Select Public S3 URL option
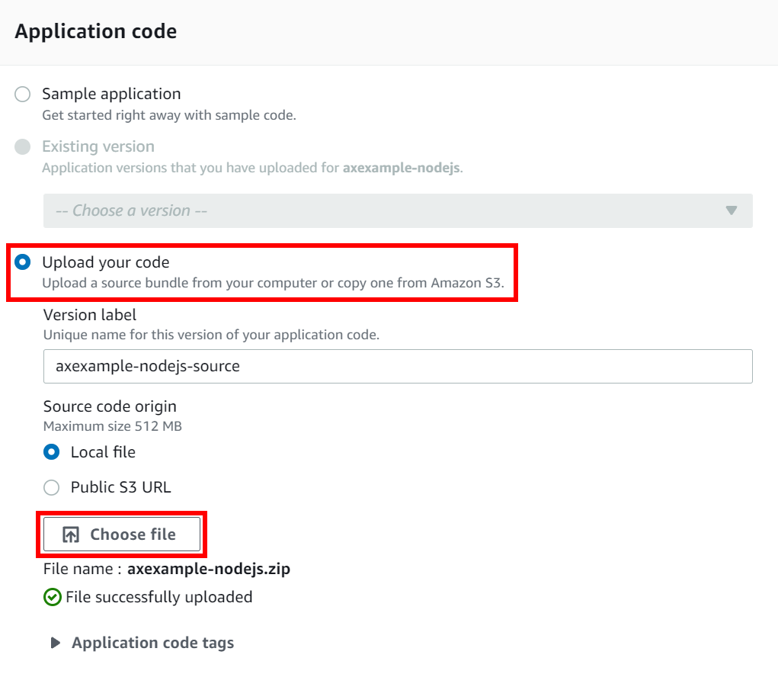The width and height of the screenshot is (778, 674). 51,487
